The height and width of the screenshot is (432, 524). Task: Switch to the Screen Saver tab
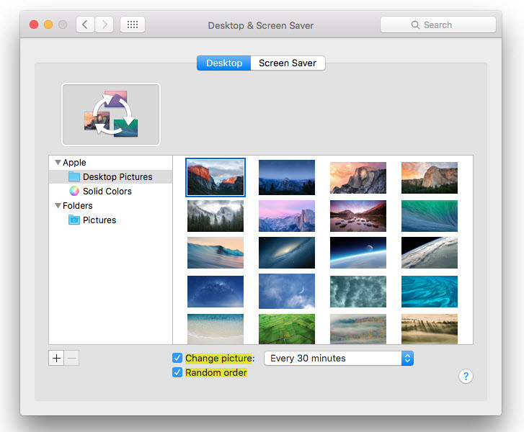288,63
